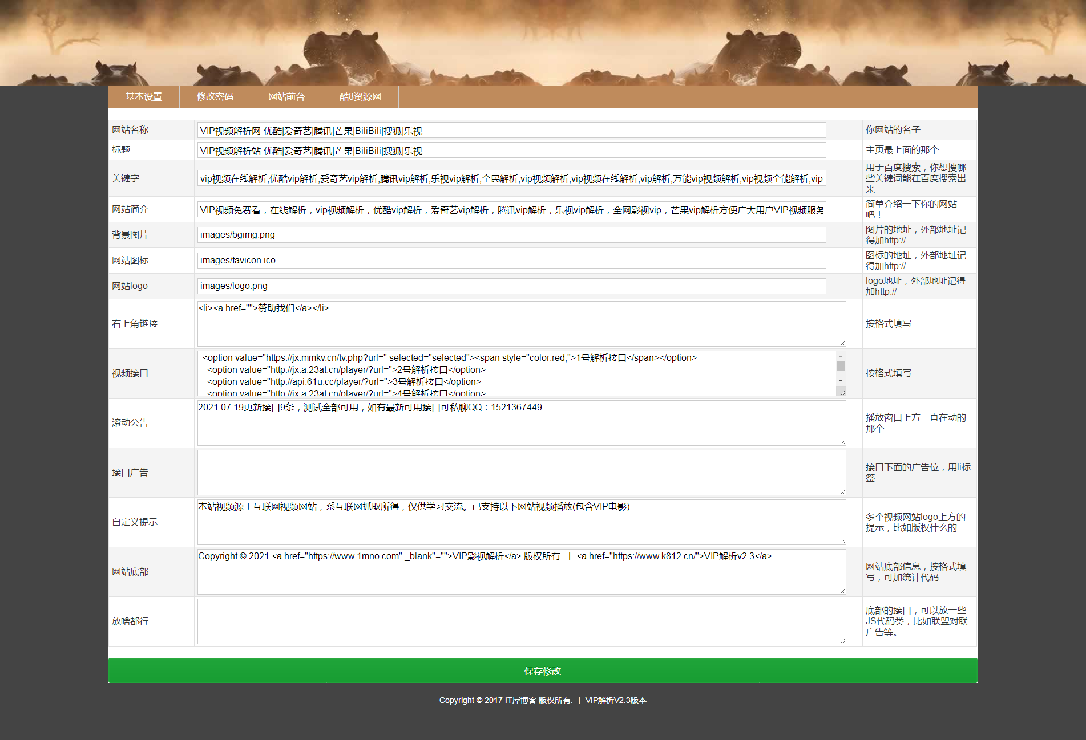
Task: Click the 自定义提示 textarea
Action: [522, 522]
